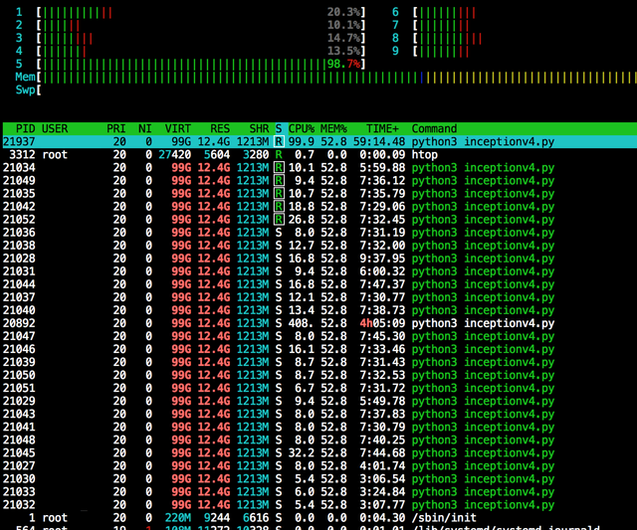Screen dimensions: 637x530
Task: Select process row with PID 21037
Action: (318, 297)
